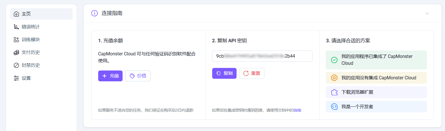
Task: Choose 下载浏览器扩展 option
Action: coord(376,92)
